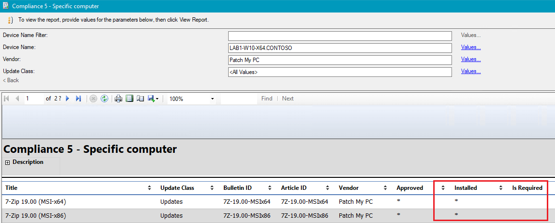This screenshot has width=555, height=223.
Task: Select title 7-Zip 19.00 (MSI-x86)
Action: click(36, 215)
